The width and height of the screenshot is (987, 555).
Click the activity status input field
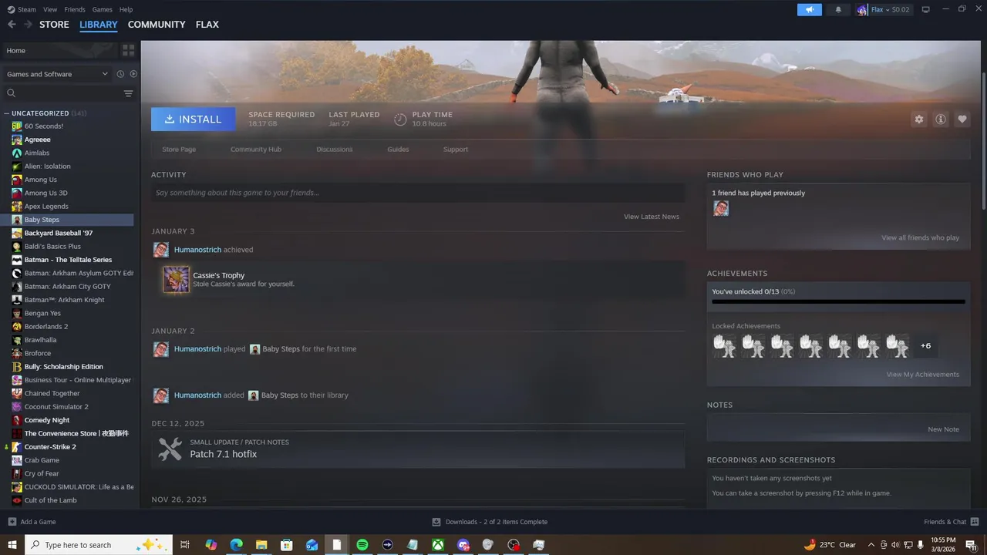click(418, 193)
